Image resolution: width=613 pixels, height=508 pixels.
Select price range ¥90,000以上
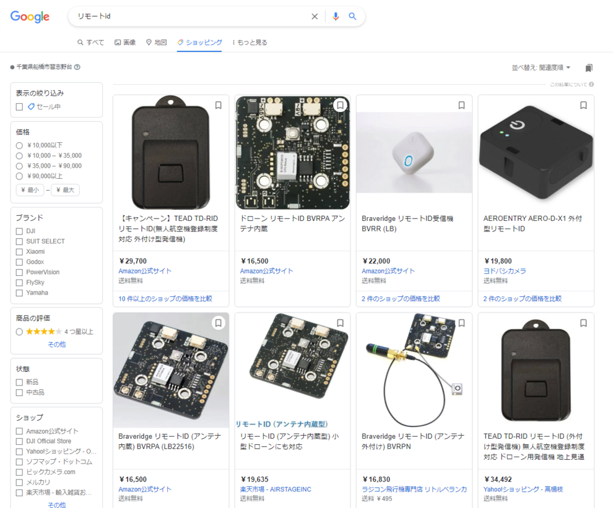19,176
